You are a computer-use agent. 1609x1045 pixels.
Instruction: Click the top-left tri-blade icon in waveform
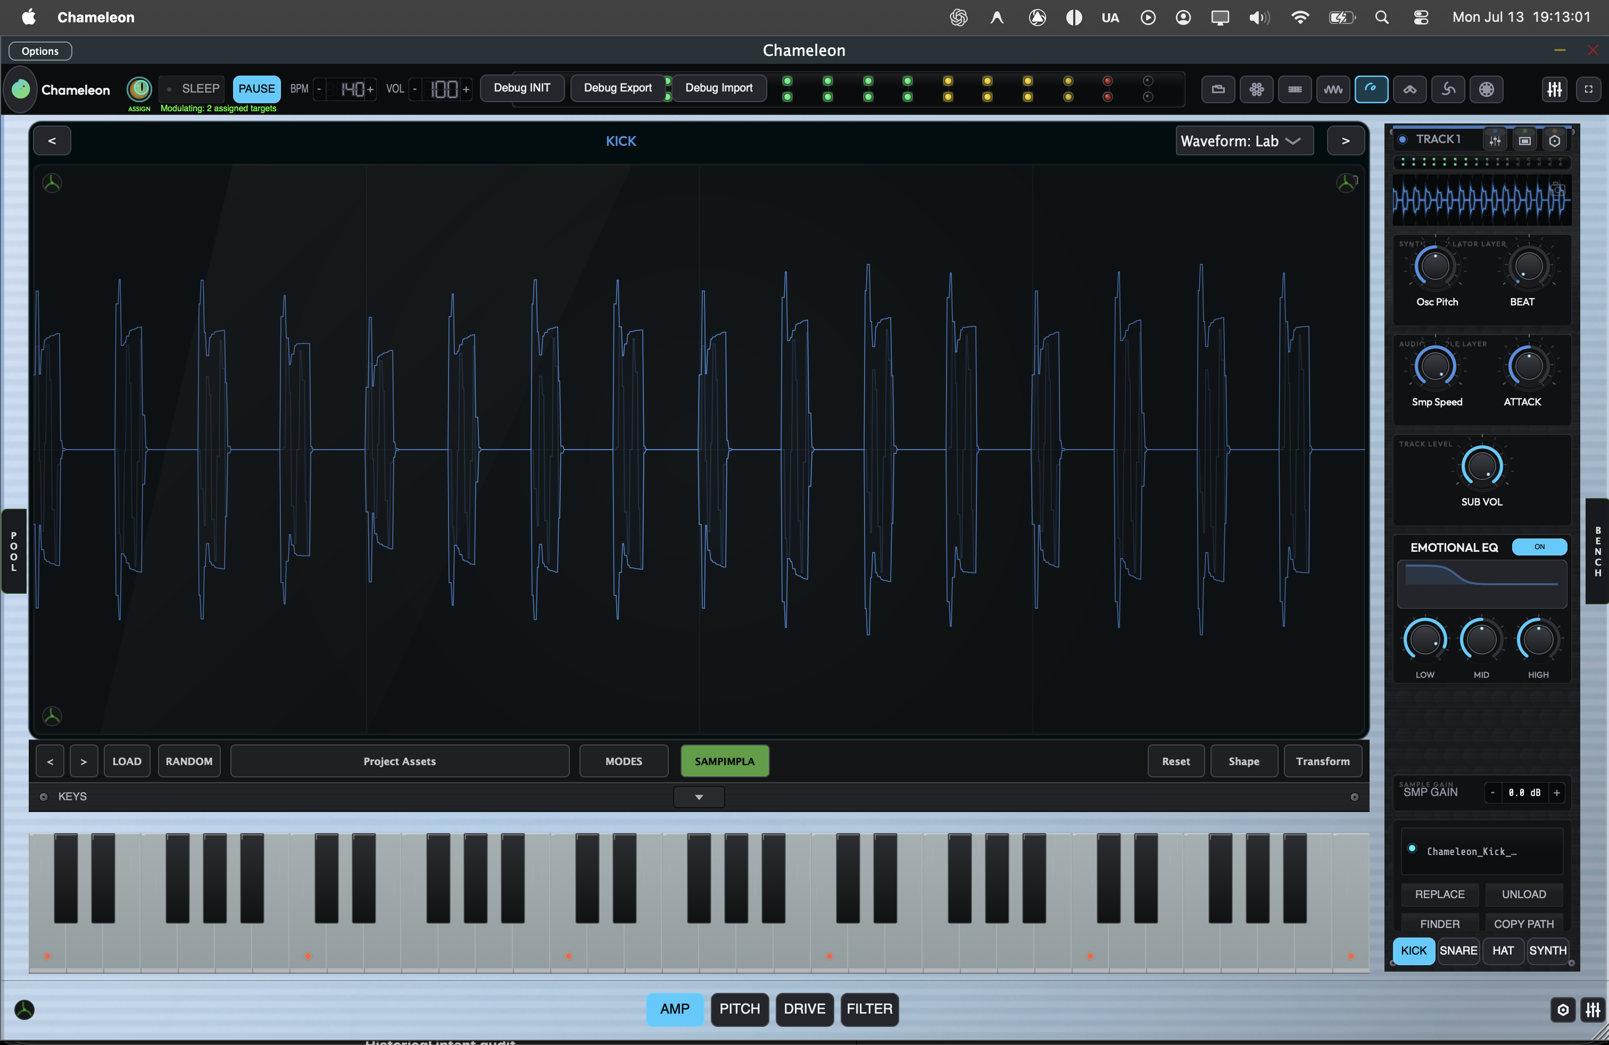point(52,183)
